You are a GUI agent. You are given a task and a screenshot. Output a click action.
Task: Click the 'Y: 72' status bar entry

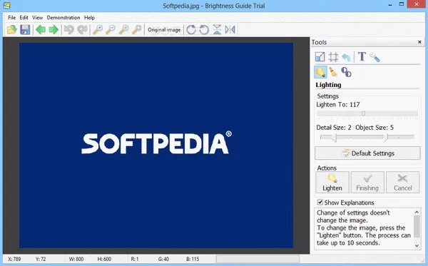41,259
